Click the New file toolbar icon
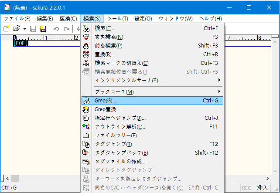Viewport: 280px width, 193px height. point(7,29)
